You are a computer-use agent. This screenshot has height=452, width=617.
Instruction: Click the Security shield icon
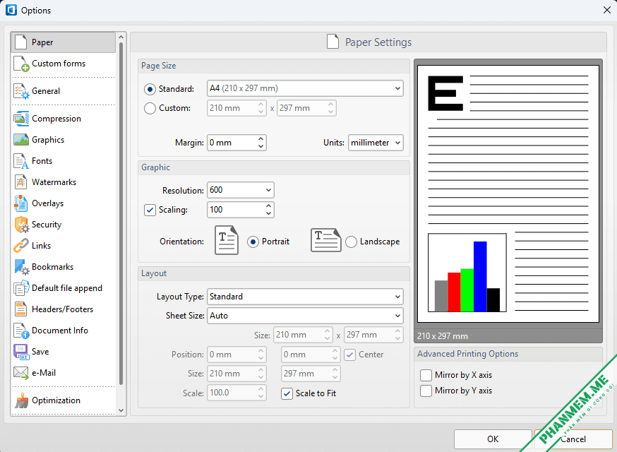pos(22,225)
